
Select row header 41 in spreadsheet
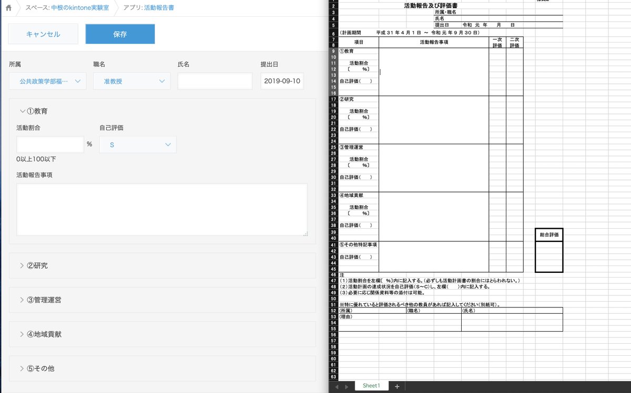pyautogui.click(x=333, y=245)
